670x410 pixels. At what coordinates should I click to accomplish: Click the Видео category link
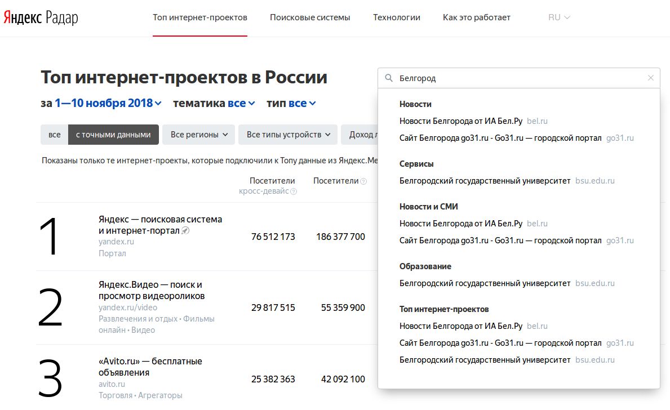pyautogui.click(x=143, y=330)
